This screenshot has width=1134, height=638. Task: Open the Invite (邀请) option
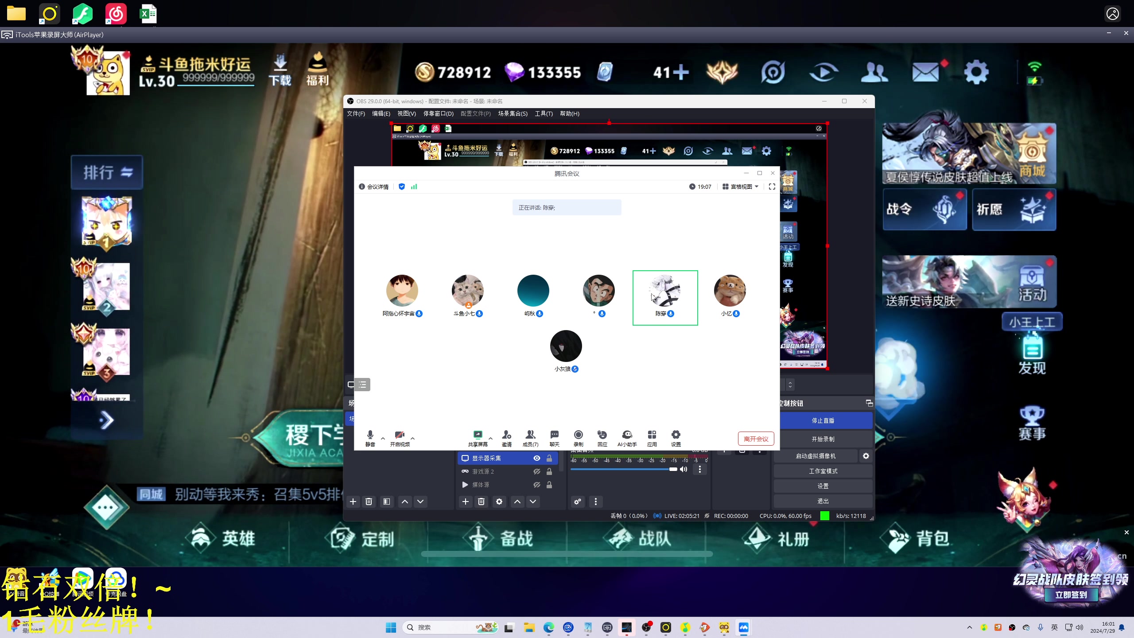(506, 438)
